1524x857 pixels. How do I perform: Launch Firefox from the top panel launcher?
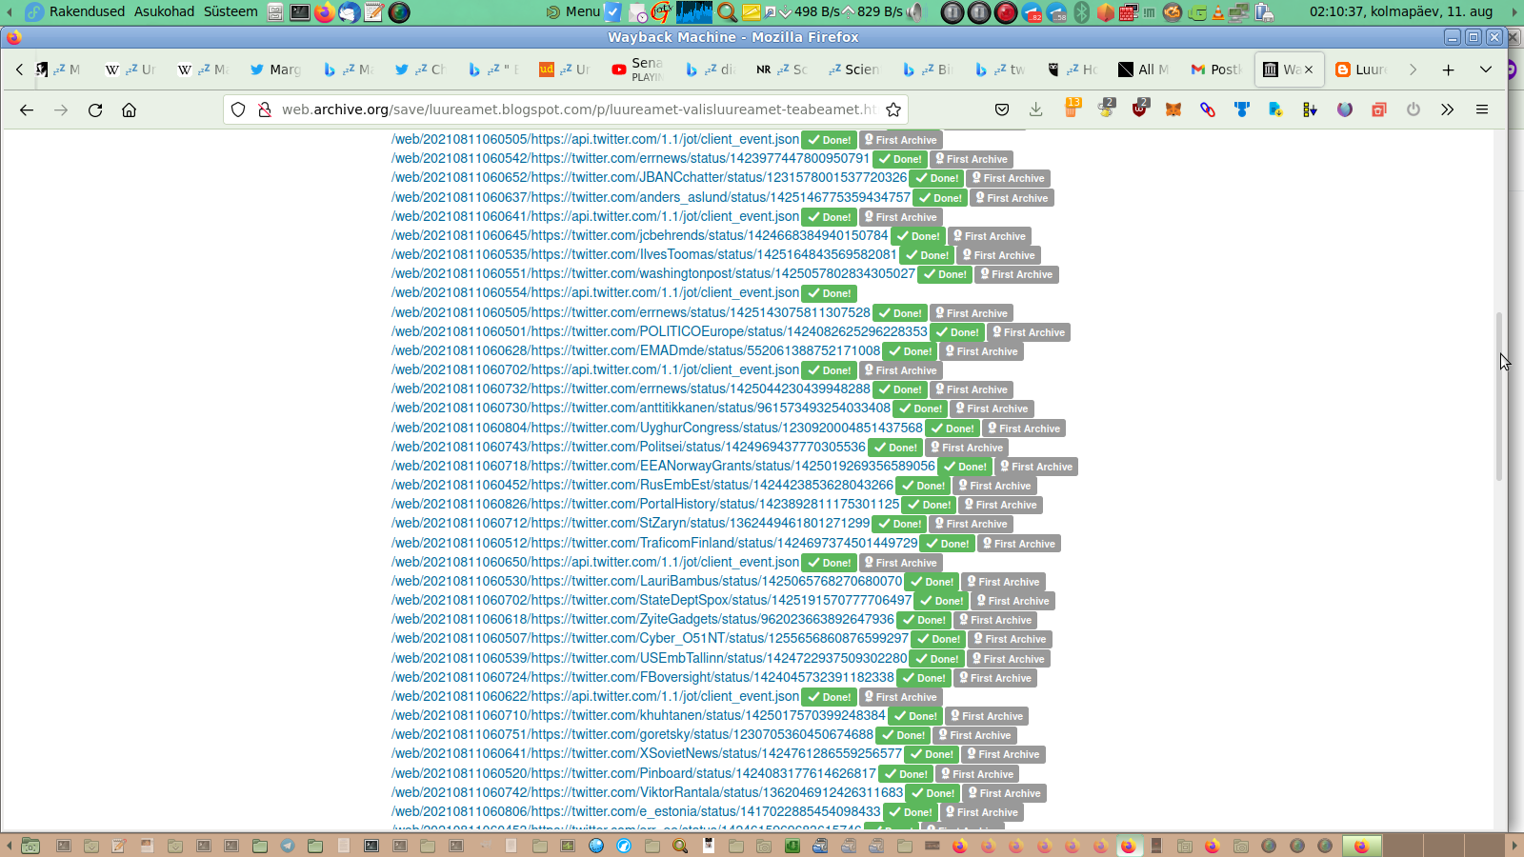point(324,12)
